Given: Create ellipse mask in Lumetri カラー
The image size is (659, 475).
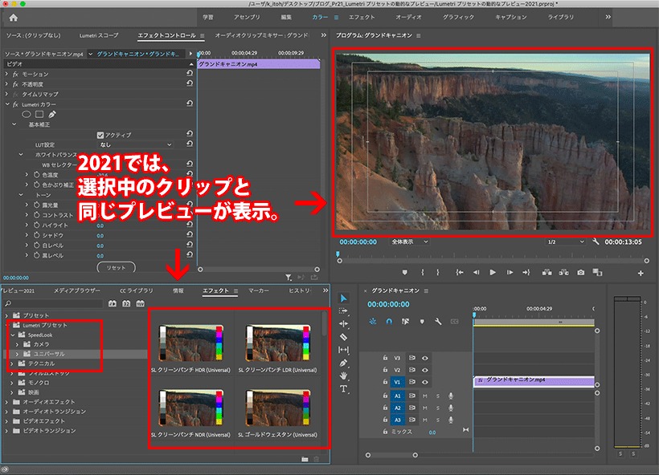Looking at the screenshot, I should [26, 114].
